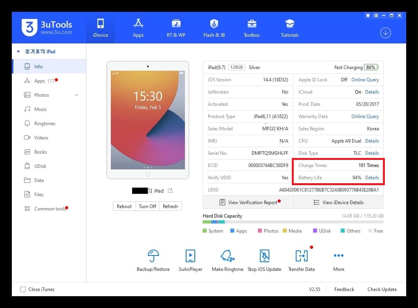Click the More tools ellipsis icon

coord(338,256)
